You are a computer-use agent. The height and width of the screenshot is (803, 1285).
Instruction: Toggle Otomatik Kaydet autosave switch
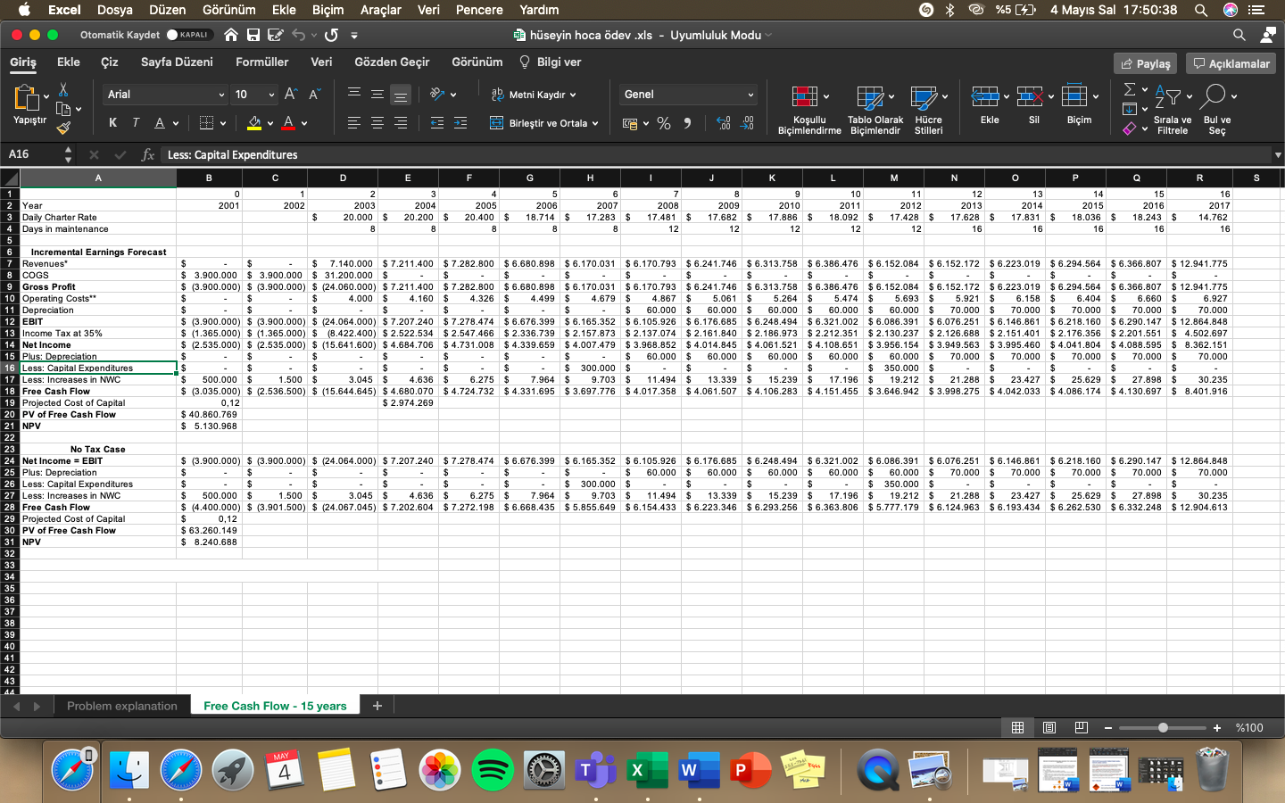[190, 35]
